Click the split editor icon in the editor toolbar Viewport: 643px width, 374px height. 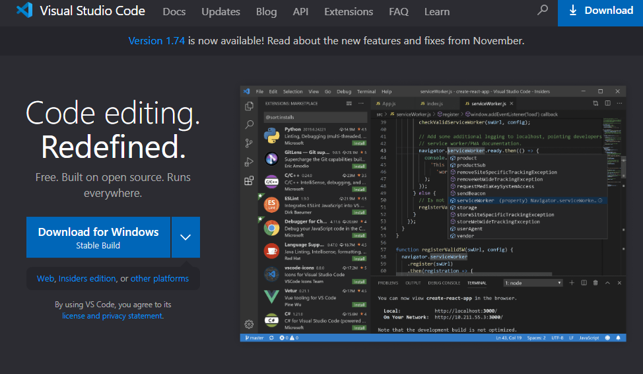(x=608, y=104)
